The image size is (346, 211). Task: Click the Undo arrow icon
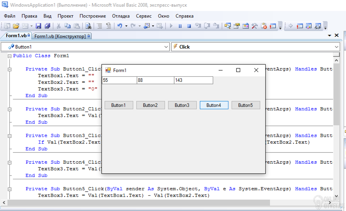click(x=120, y=26)
